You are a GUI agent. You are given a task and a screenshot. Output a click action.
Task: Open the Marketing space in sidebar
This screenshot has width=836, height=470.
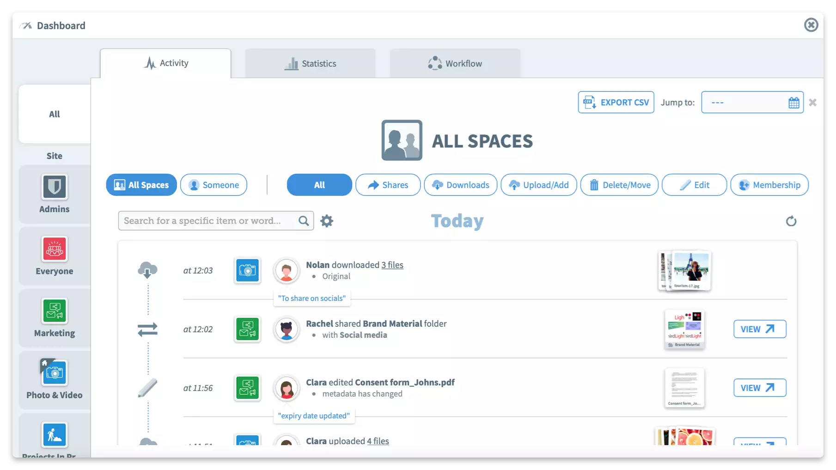55,318
